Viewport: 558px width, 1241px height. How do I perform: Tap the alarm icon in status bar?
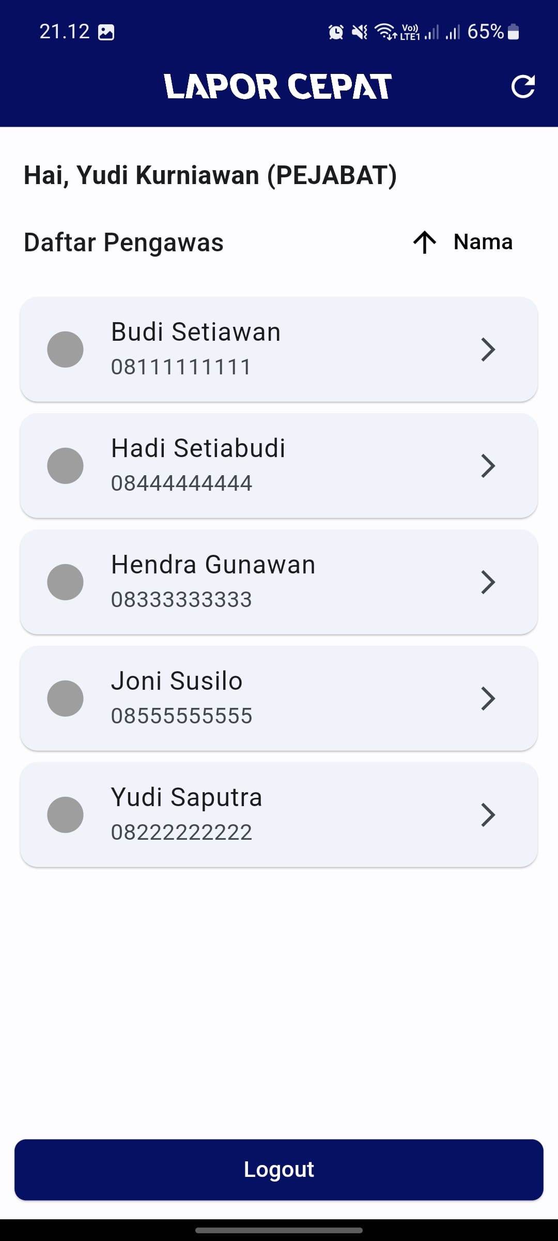[x=336, y=32]
